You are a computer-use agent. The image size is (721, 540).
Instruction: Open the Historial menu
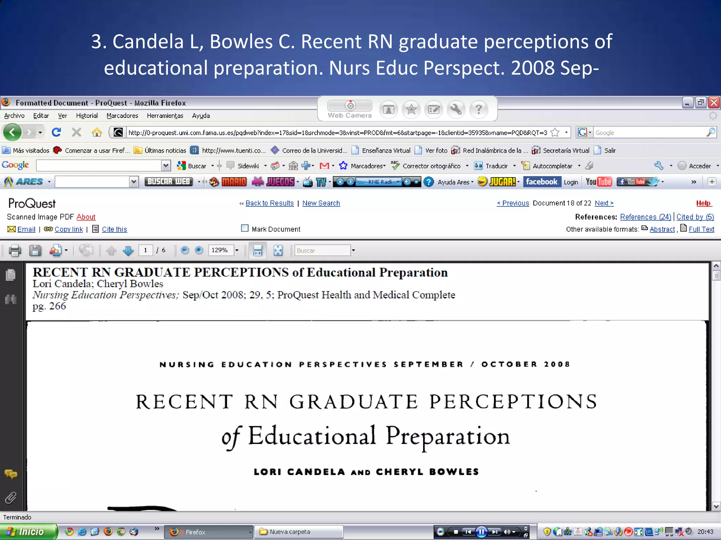[x=87, y=116]
